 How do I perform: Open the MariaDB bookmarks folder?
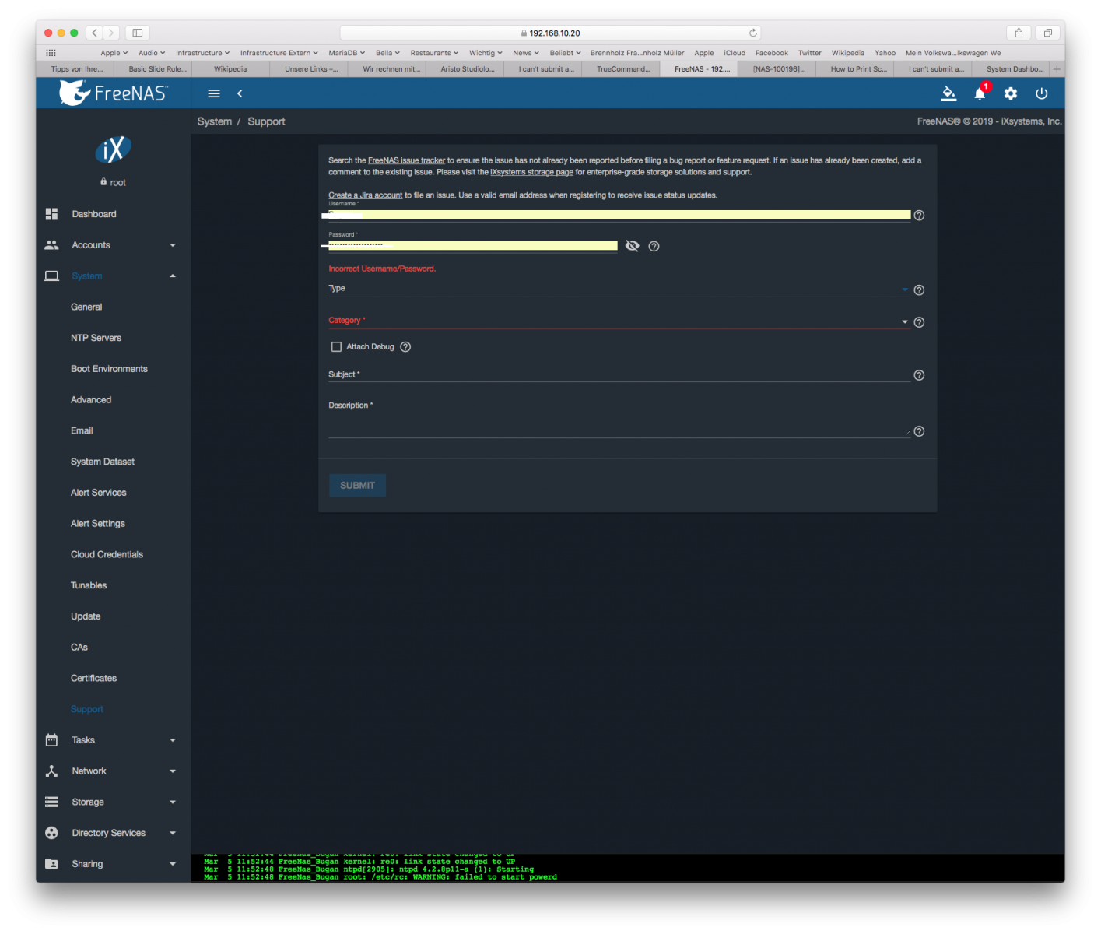click(346, 53)
